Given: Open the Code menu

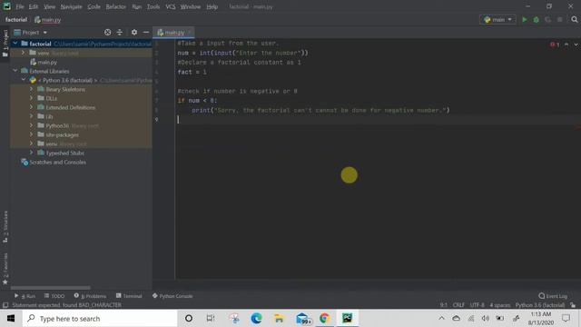Looking at the screenshot, I should point(94,6).
